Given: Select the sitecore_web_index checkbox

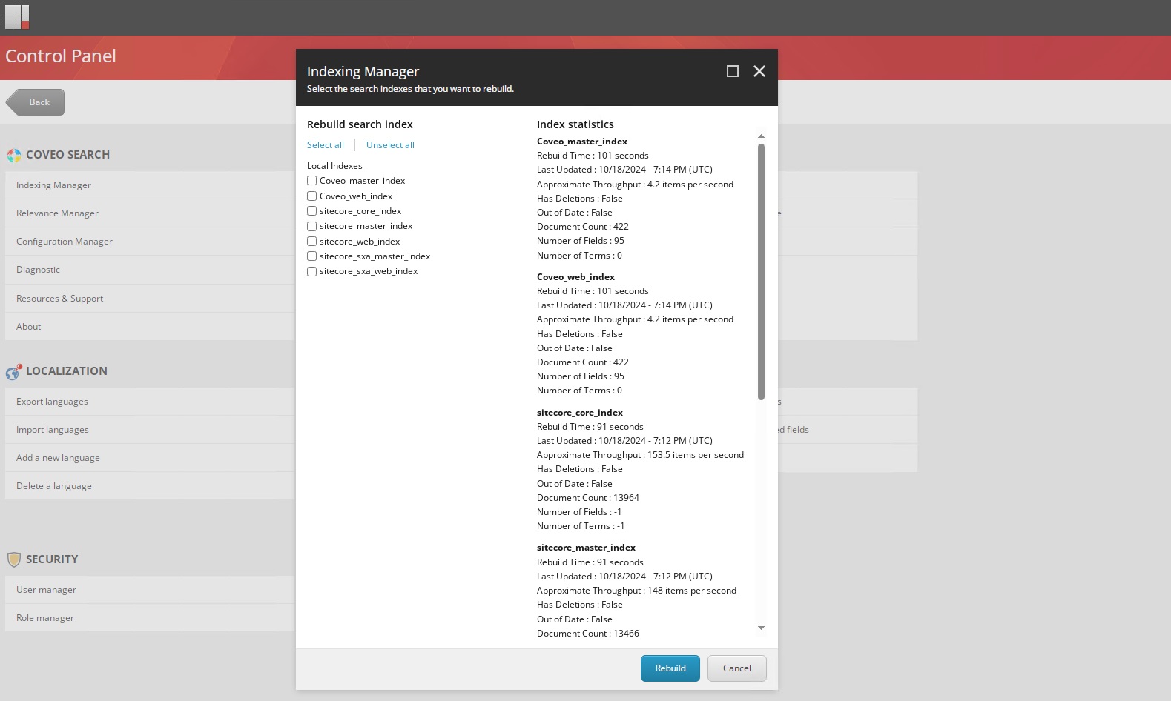Looking at the screenshot, I should pos(312,241).
